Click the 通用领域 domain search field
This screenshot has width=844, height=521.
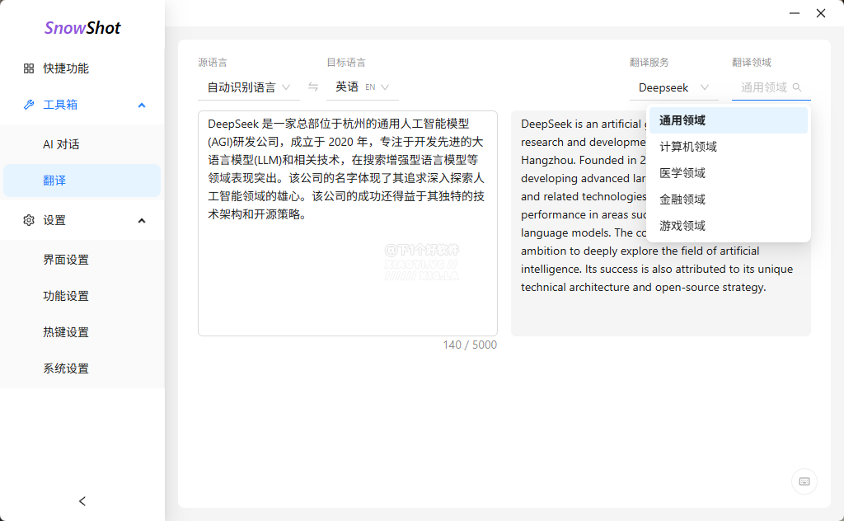click(x=771, y=87)
